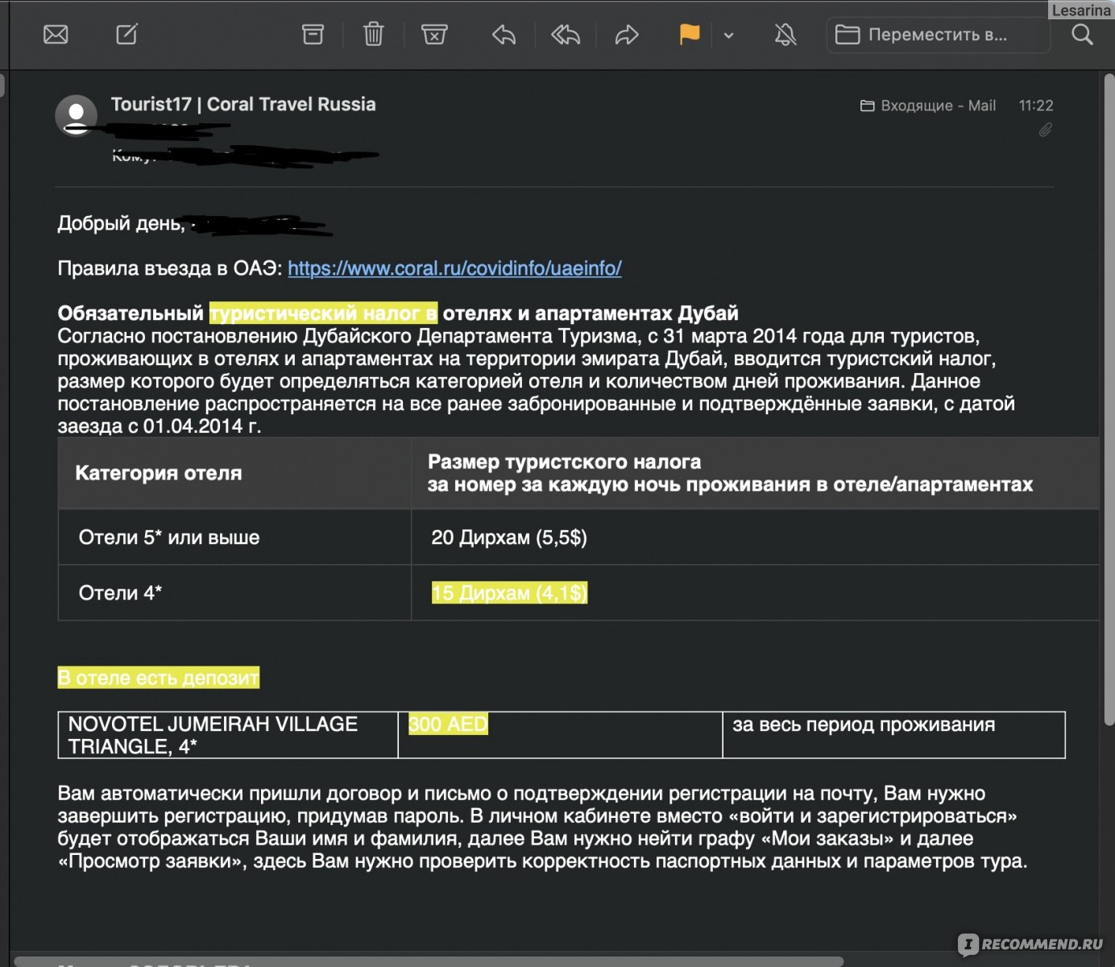Flag the message with orange flag
The width and height of the screenshot is (1115, 967).
coord(690,35)
